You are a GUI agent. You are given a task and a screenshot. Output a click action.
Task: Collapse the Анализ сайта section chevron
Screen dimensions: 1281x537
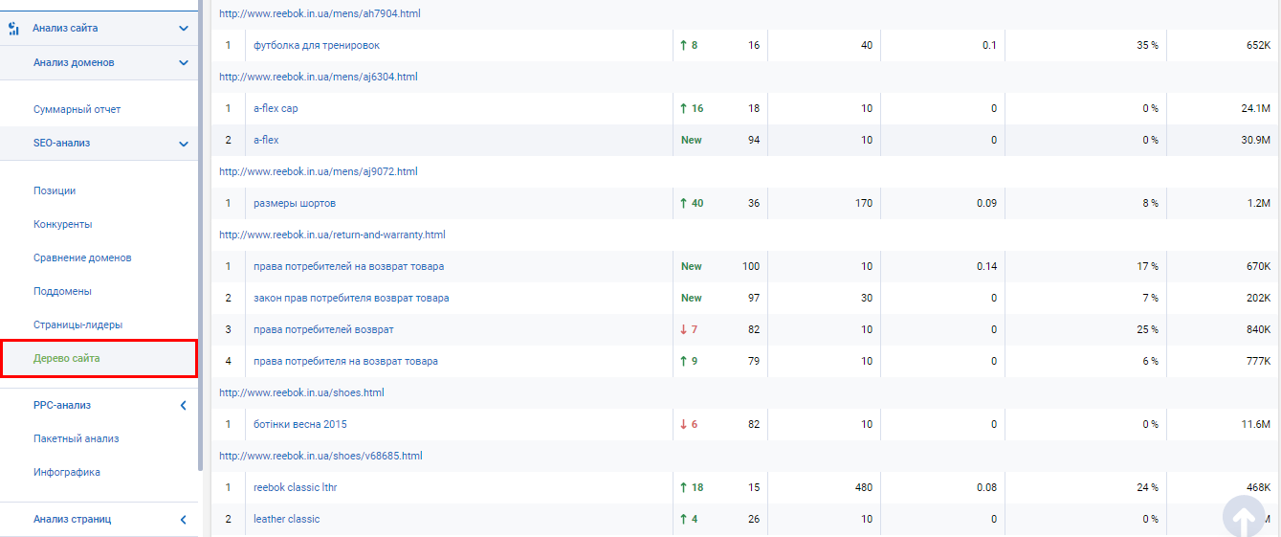[x=184, y=29]
